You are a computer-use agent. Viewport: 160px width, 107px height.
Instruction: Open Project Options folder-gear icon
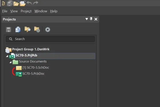click(37, 30)
